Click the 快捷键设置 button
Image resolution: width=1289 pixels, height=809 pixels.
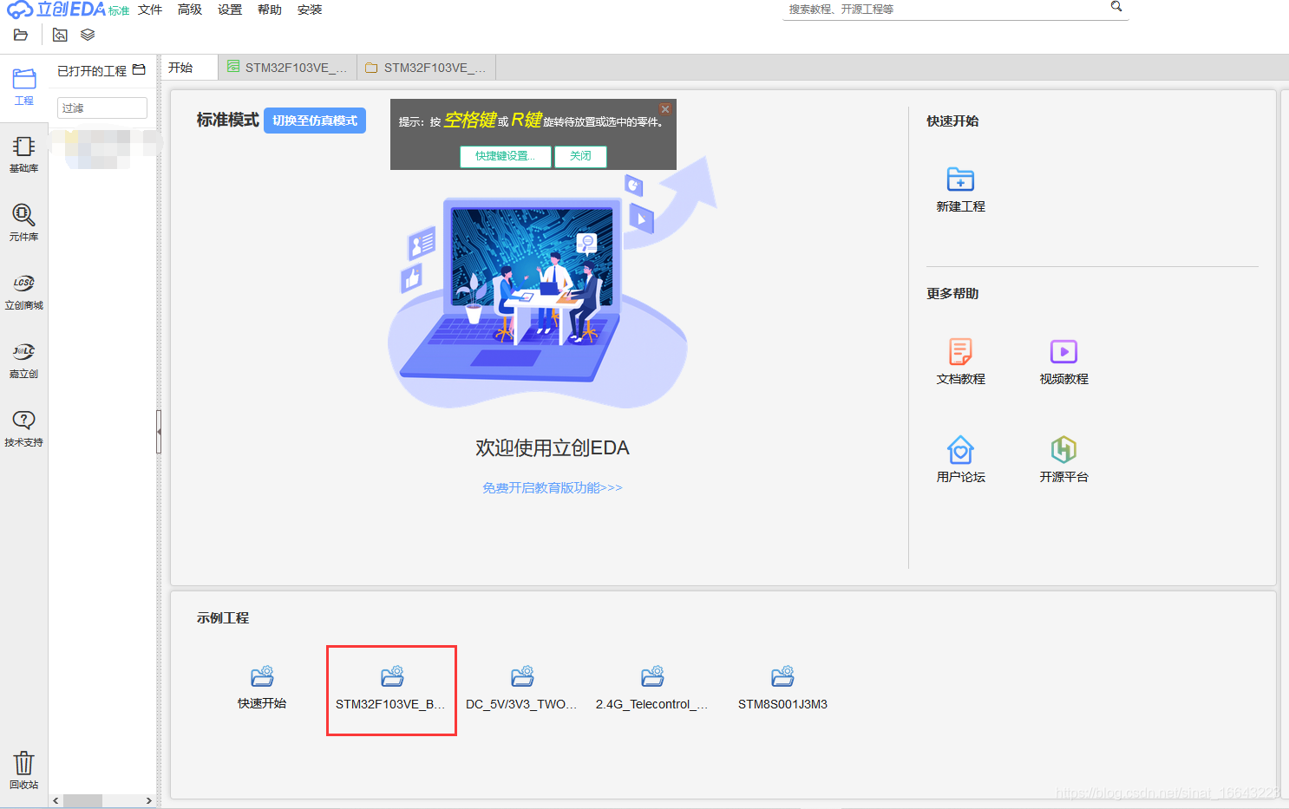point(505,156)
